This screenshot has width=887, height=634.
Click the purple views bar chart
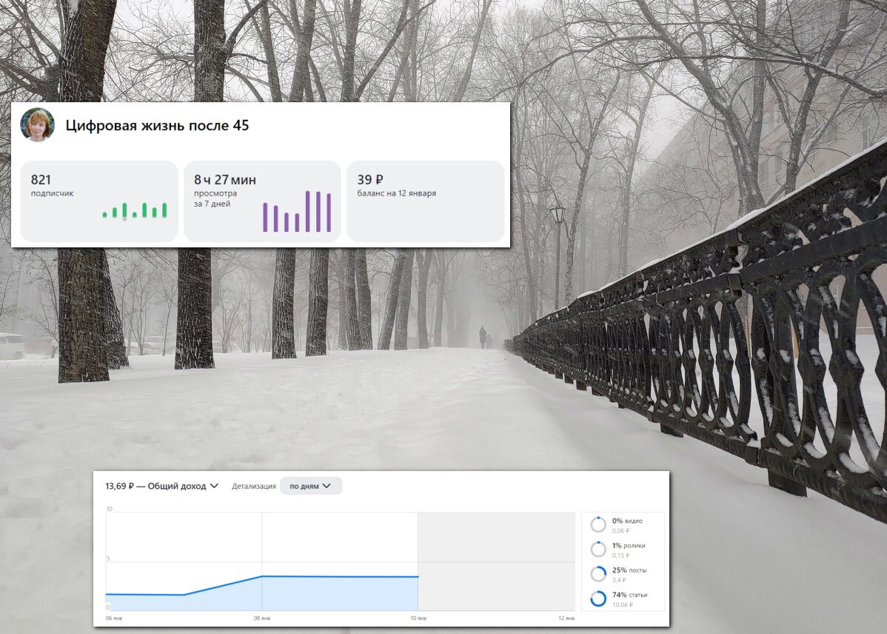click(297, 212)
